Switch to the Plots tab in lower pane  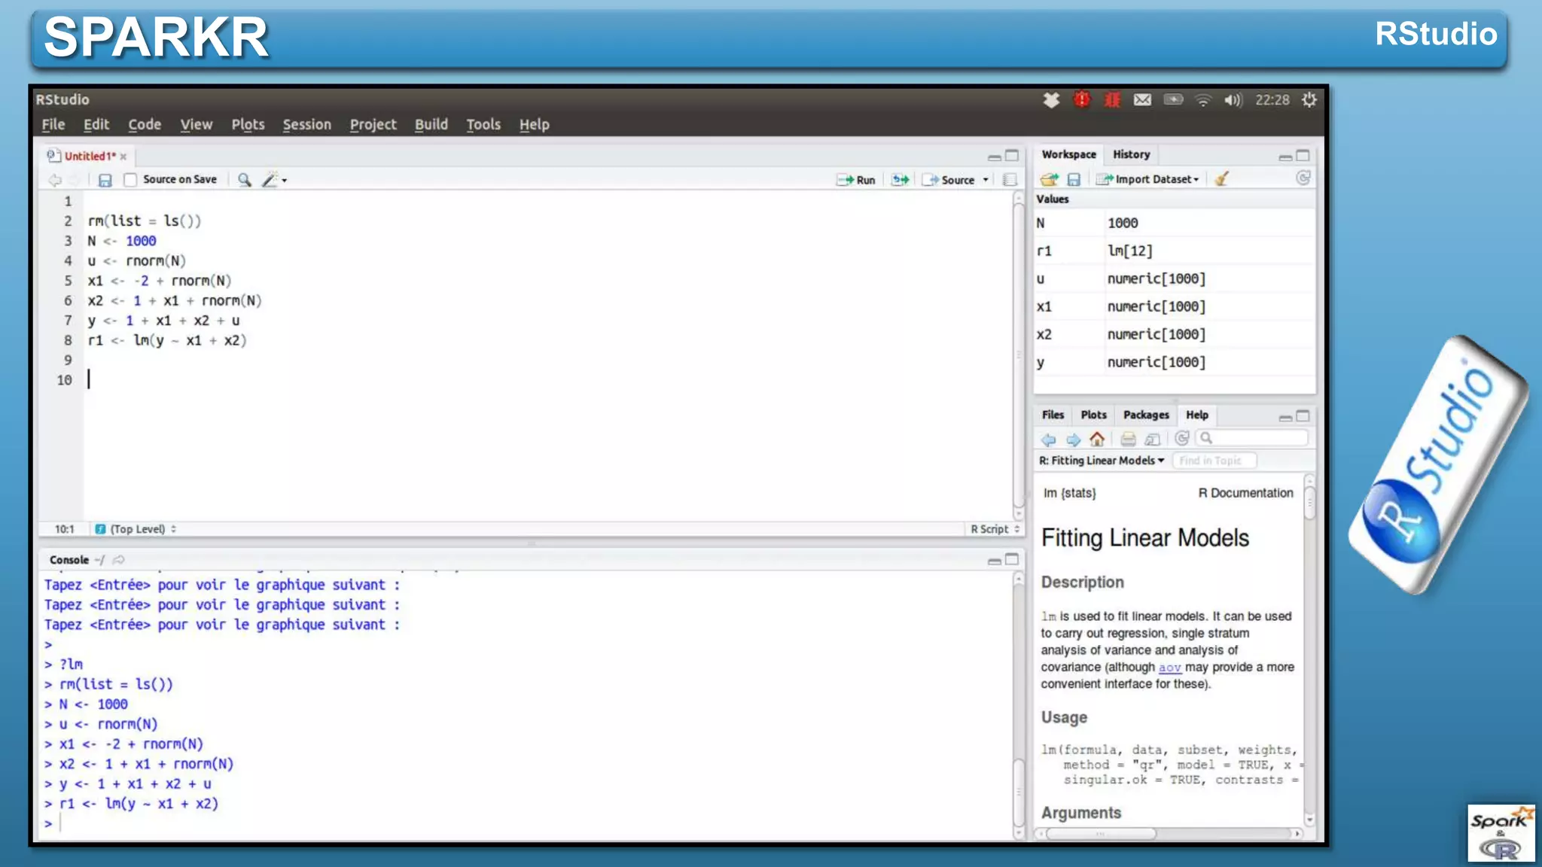1093,415
